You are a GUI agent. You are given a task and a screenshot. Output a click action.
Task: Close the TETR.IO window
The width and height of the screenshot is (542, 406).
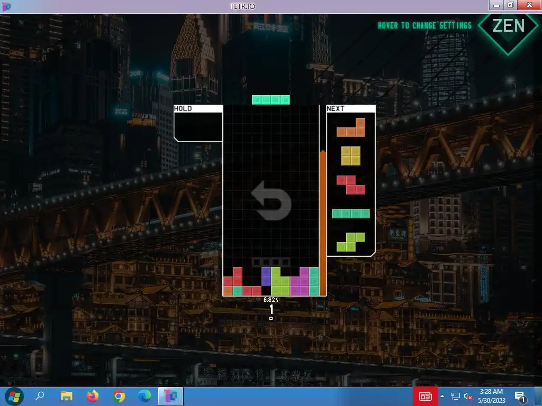coord(529,5)
